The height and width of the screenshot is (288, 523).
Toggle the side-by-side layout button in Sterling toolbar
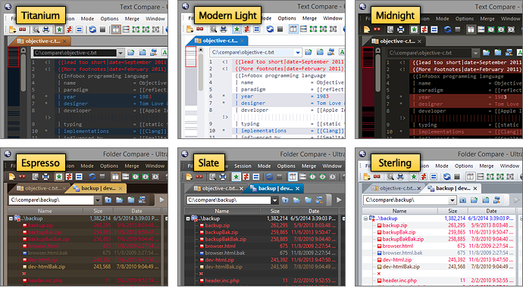(470, 177)
